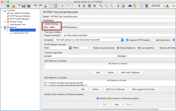Collapse the WorkBench tree node
176x111 pixels.
pyautogui.click(x=2, y=27)
